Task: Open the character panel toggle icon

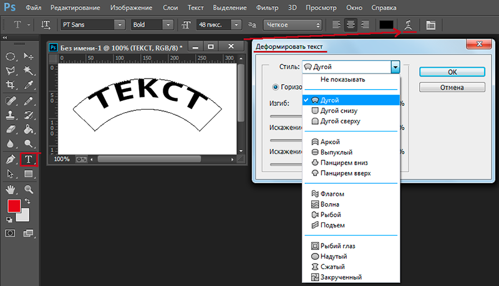Action: [x=430, y=25]
